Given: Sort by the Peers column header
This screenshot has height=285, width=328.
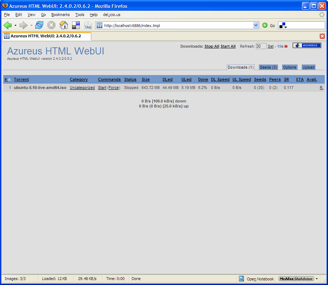Looking at the screenshot, I should pos(275,79).
